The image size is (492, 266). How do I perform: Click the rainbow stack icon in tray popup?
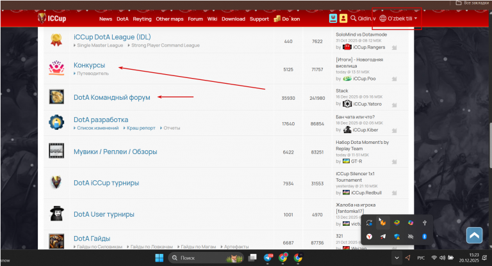pos(397,223)
